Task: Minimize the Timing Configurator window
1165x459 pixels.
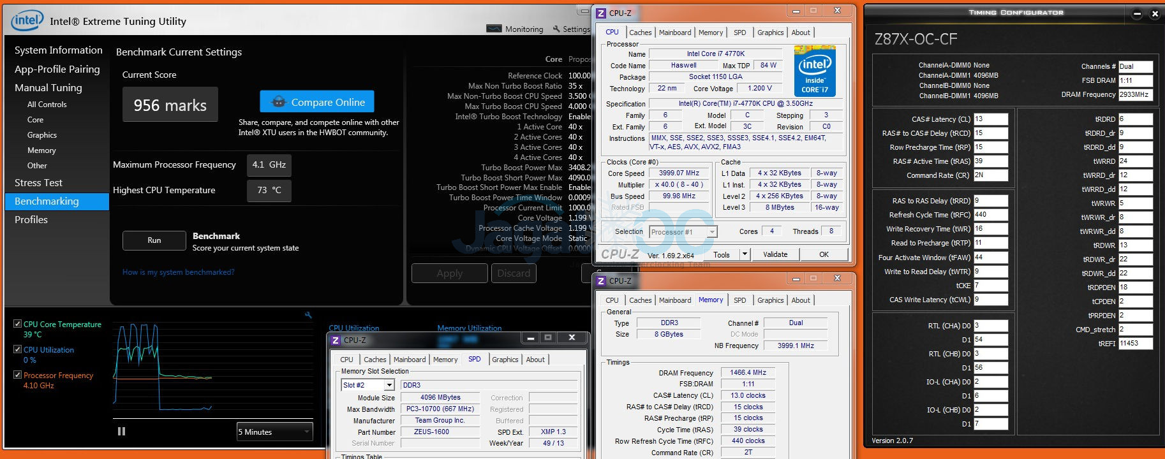Action: click(x=1137, y=13)
